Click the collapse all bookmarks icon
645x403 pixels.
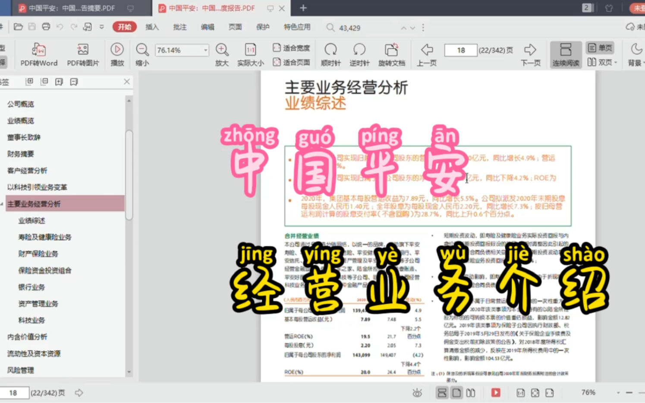tap(44, 81)
